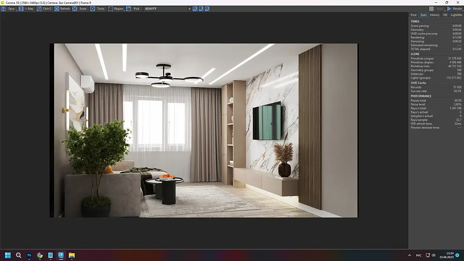Enable Region render selection

(x=116, y=9)
